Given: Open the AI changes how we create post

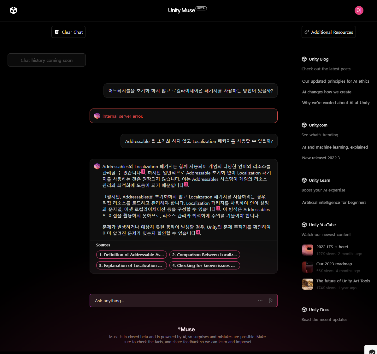Looking at the screenshot, I should point(327,92).
